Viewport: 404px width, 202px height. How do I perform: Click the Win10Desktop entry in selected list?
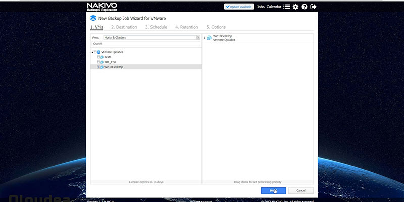(258, 38)
